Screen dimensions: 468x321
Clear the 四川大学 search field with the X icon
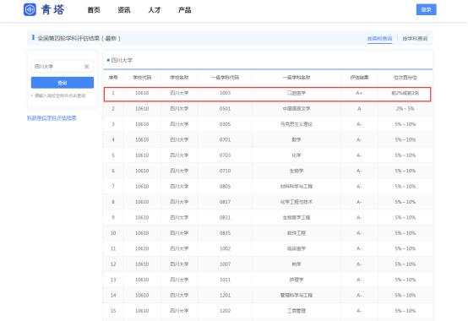coord(86,66)
